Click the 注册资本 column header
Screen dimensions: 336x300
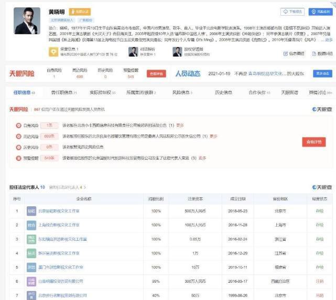tap(195, 199)
